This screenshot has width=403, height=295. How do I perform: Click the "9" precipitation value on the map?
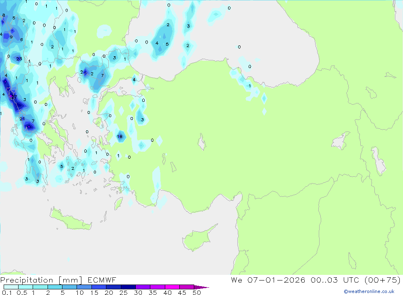point(11,37)
